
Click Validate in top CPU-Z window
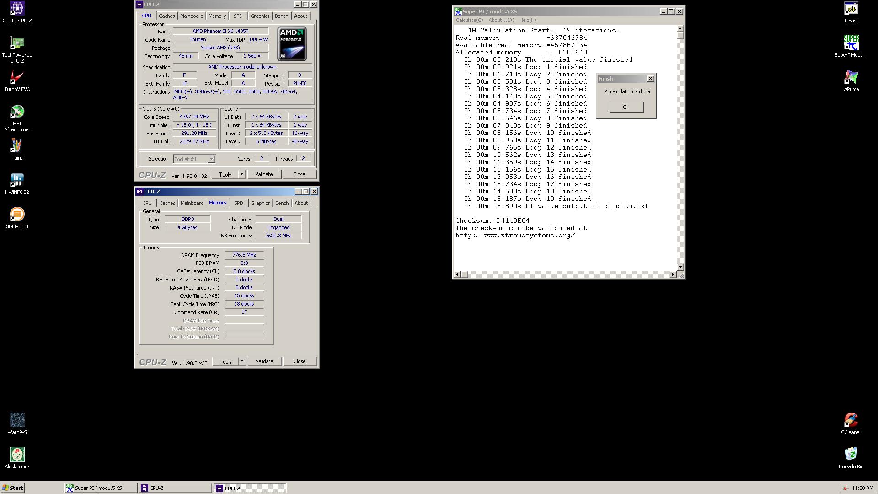click(x=264, y=174)
